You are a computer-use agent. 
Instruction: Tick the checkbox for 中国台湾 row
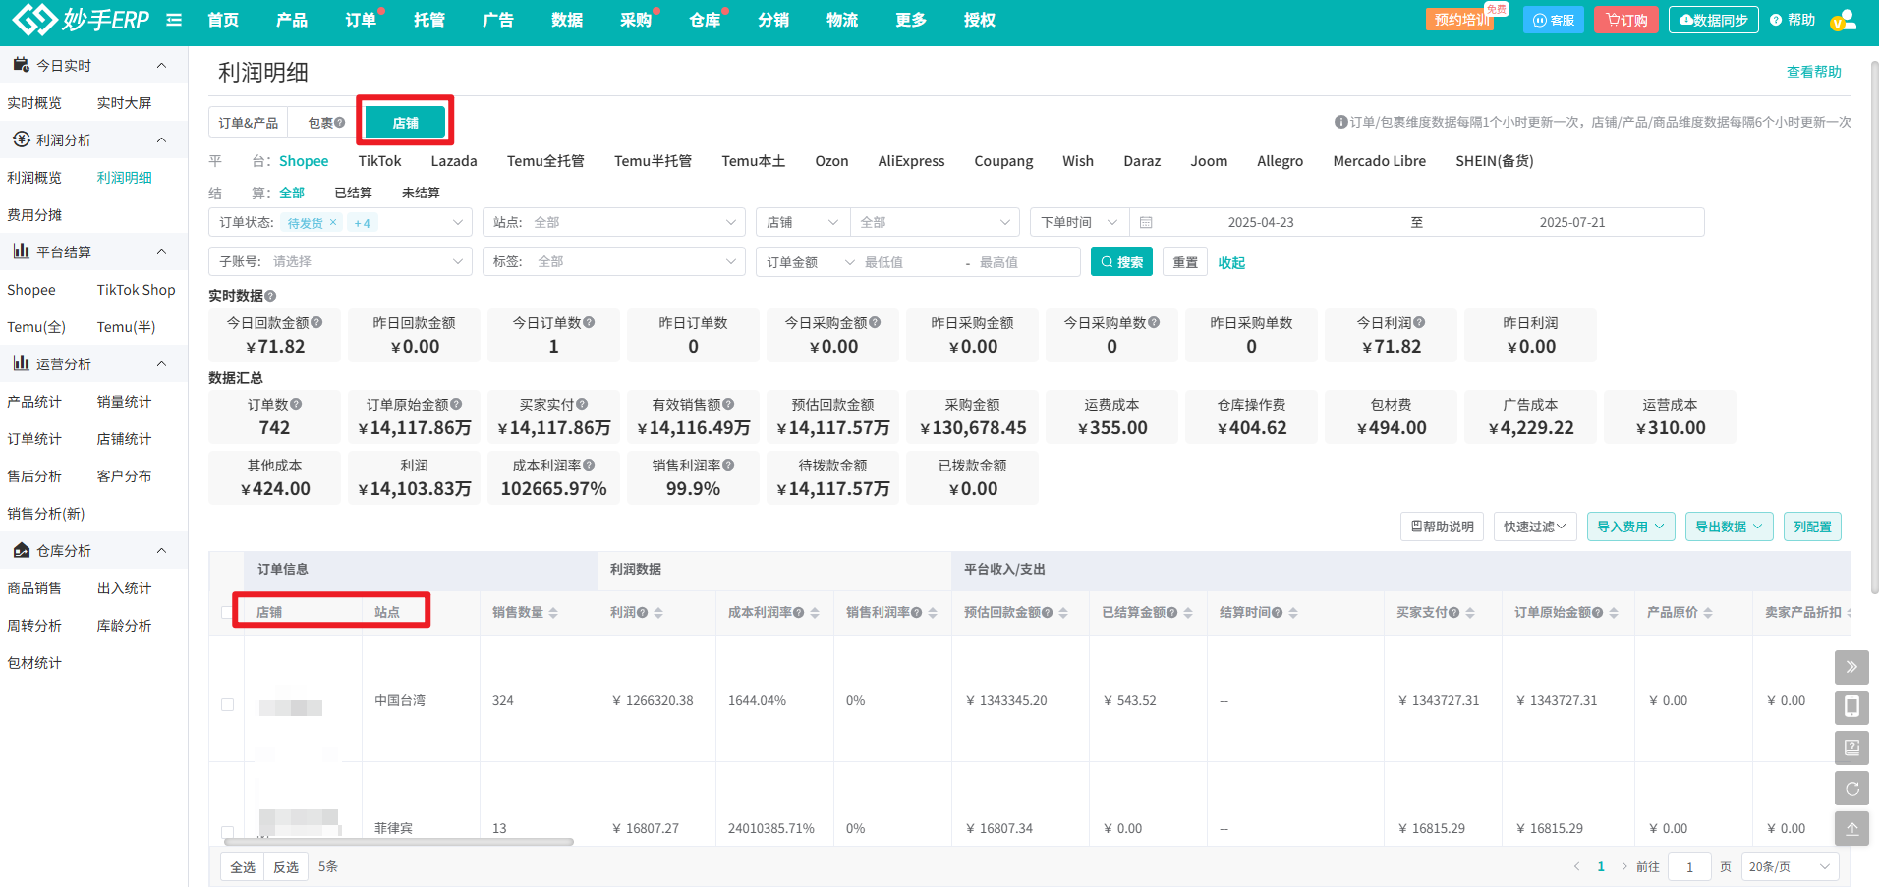[227, 704]
